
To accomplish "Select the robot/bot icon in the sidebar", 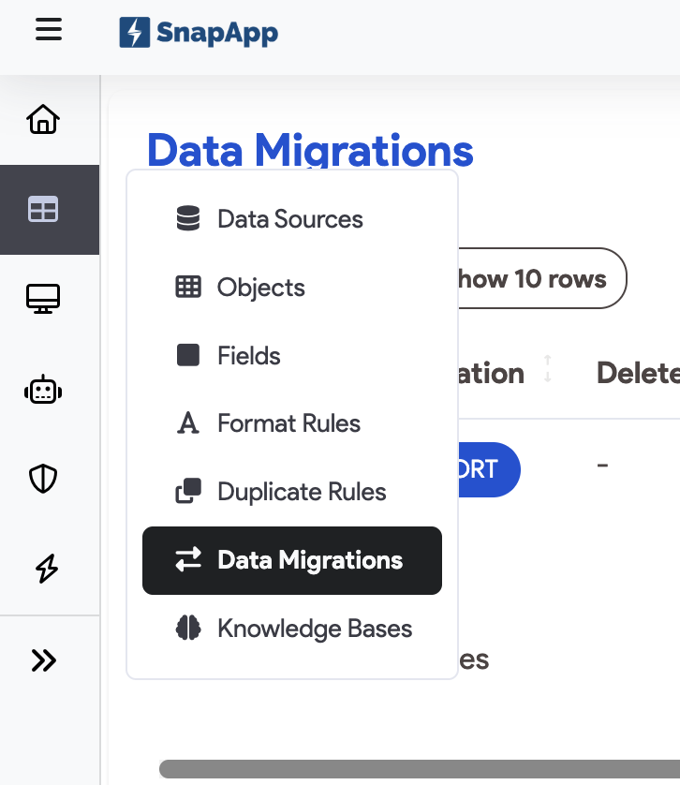I will [43, 389].
